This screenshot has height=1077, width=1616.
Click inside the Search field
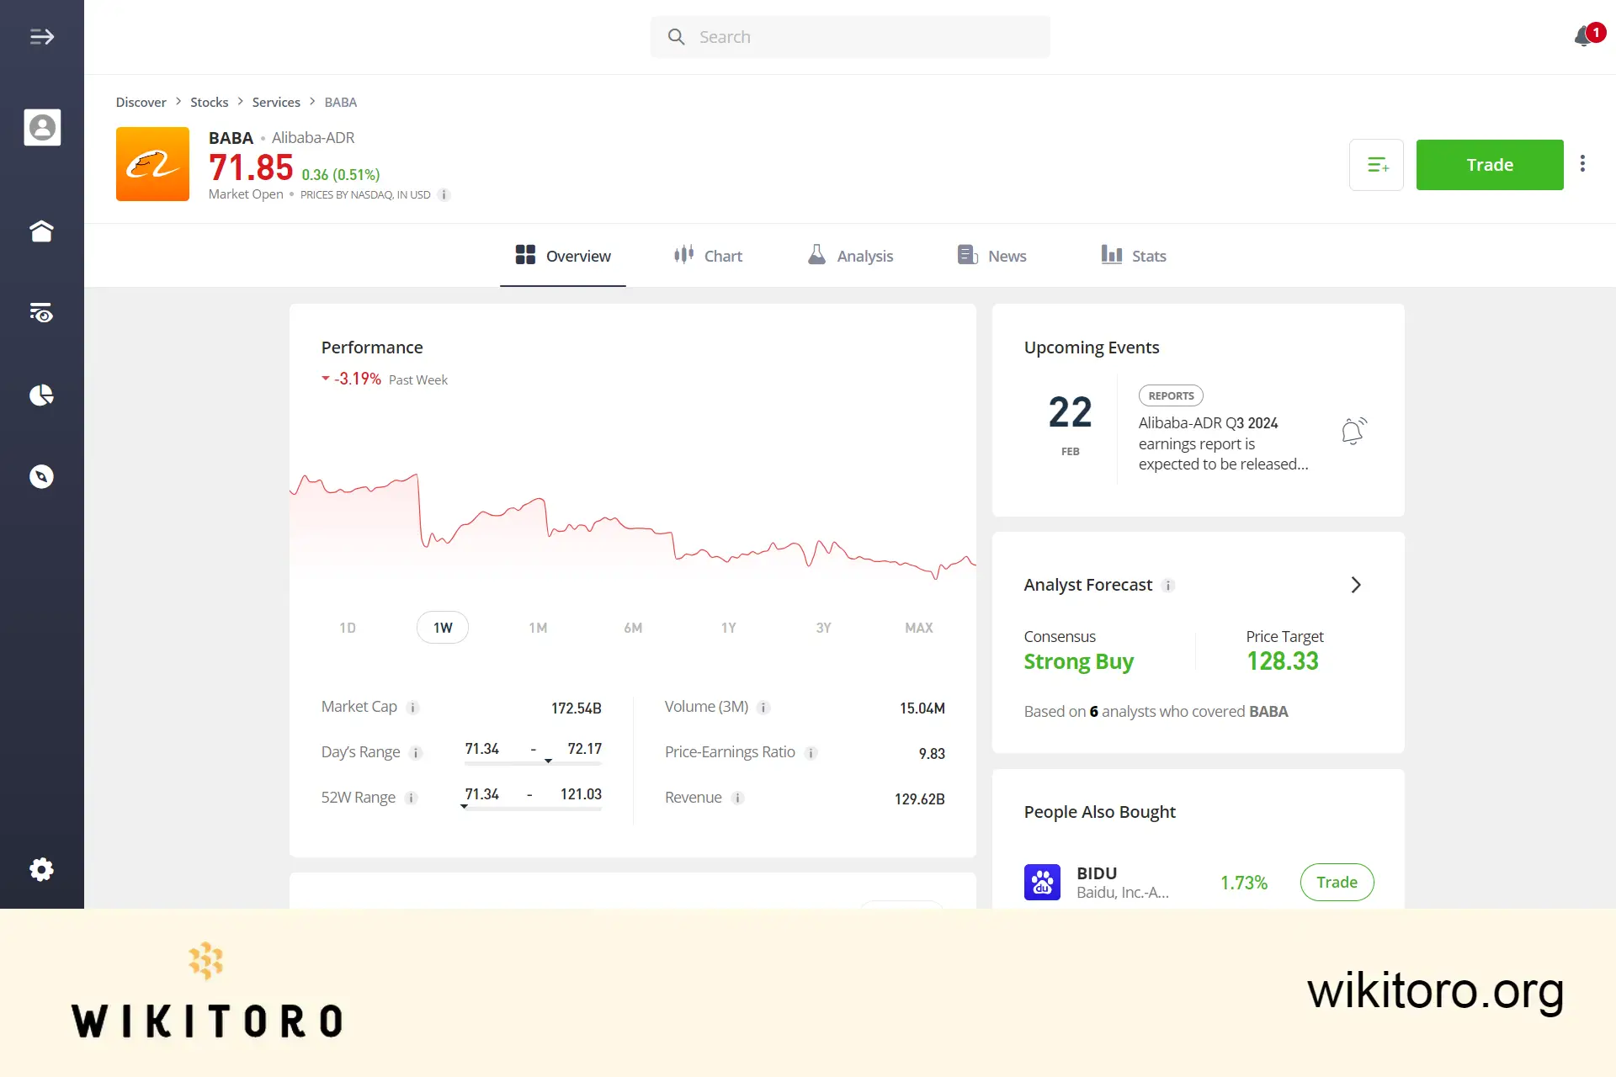click(x=849, y=36)
